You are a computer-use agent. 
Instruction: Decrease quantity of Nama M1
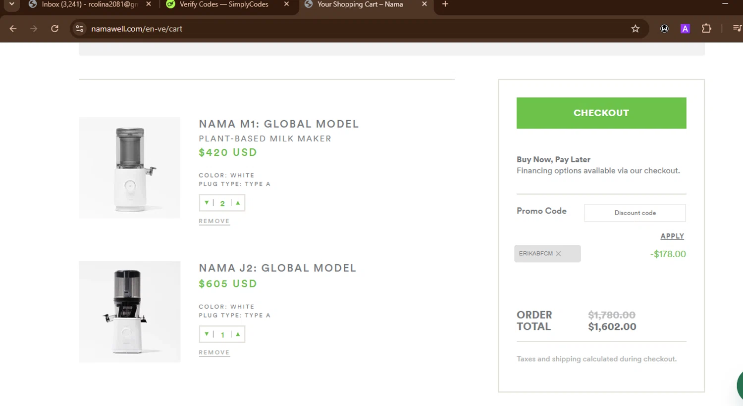[207, 203]
